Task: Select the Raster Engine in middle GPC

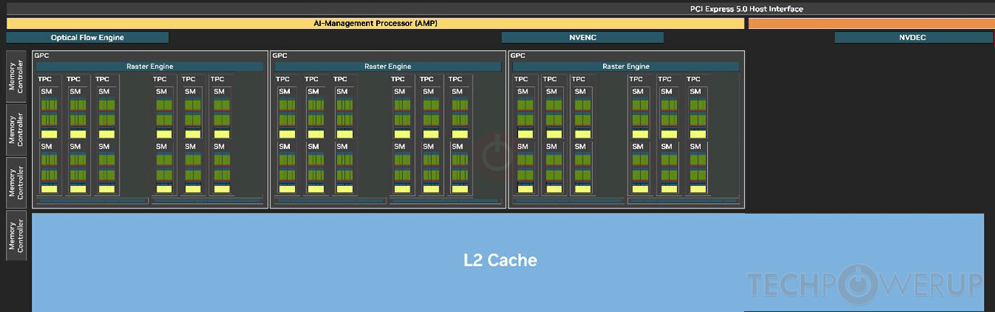Action: coord(388,67)
